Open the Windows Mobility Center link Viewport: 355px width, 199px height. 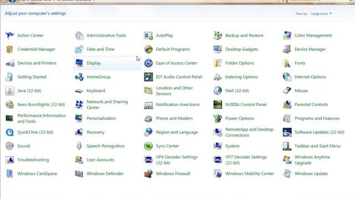click(x=250, y=174)
